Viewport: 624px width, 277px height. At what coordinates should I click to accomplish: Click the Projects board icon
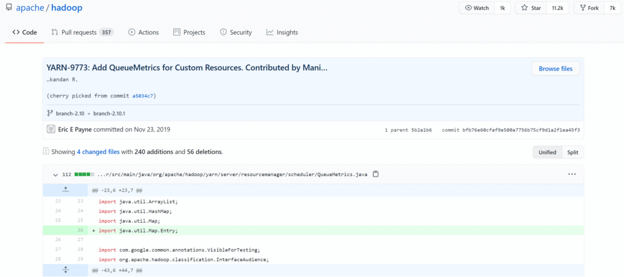pos(177,33)
